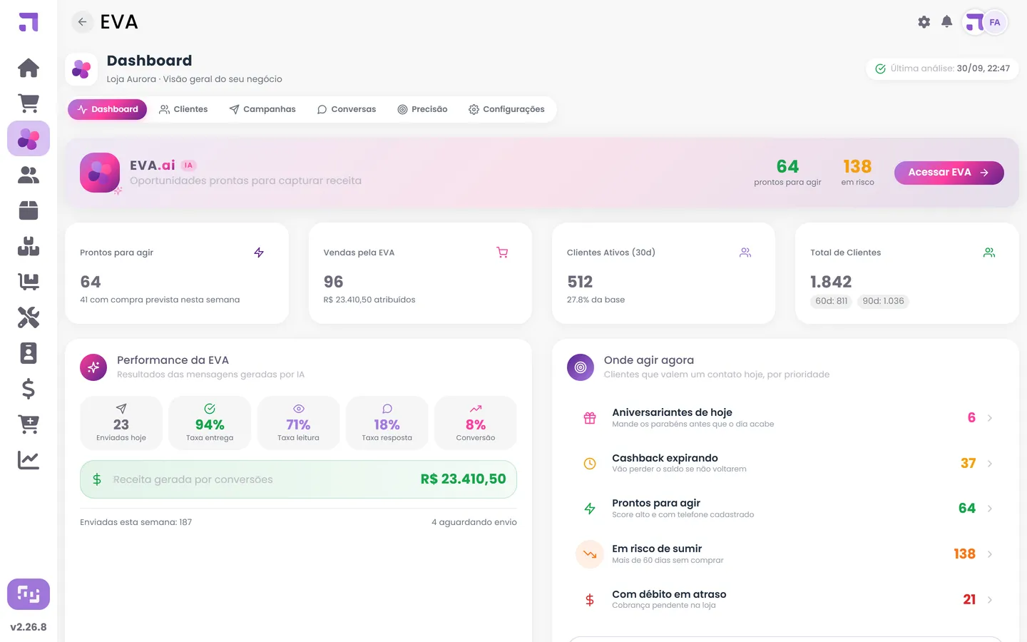Open the Configurações tab

pos(506,109)
